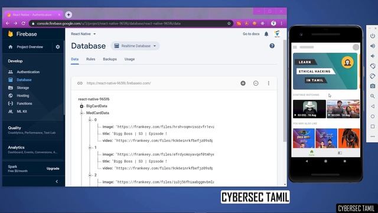Bookmark page with star icon
The height and width of the screenshot is (213, 378).
pos(229,24)
